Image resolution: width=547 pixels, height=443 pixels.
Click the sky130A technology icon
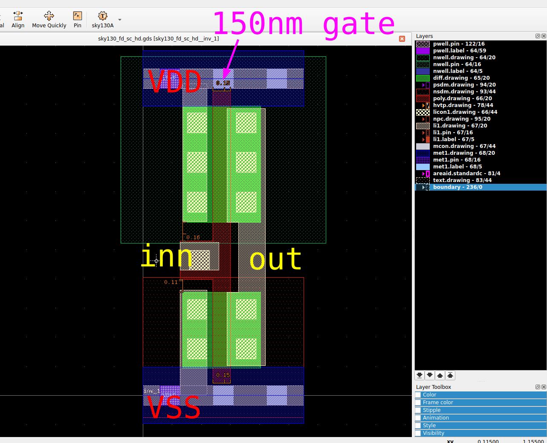tap(103, 16)
